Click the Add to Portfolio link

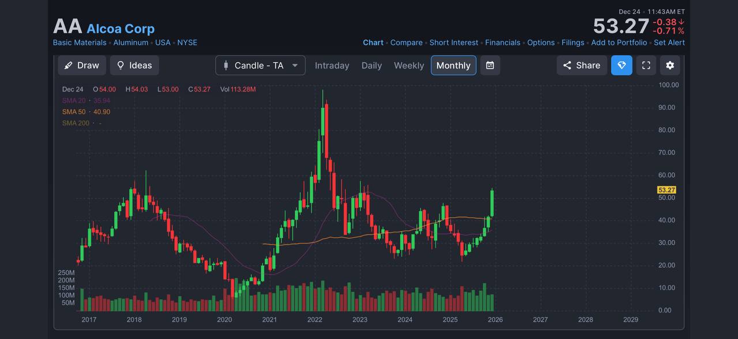tap(619, 43)
